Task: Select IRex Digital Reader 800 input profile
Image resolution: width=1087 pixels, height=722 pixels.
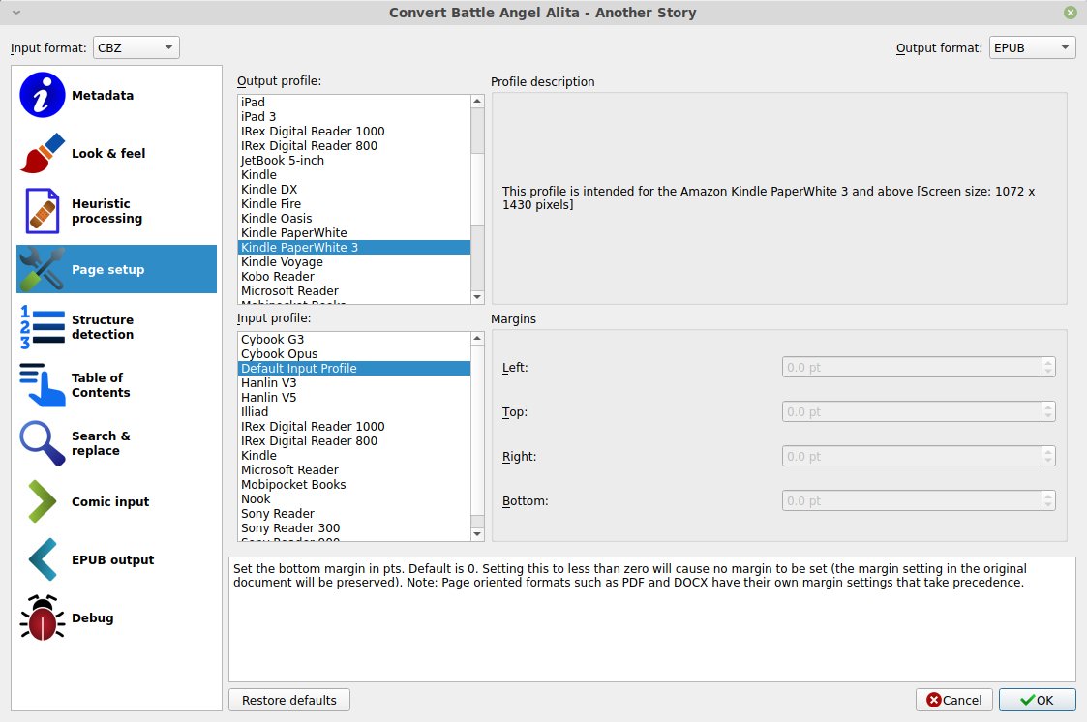Action: [x=354, y=440]
